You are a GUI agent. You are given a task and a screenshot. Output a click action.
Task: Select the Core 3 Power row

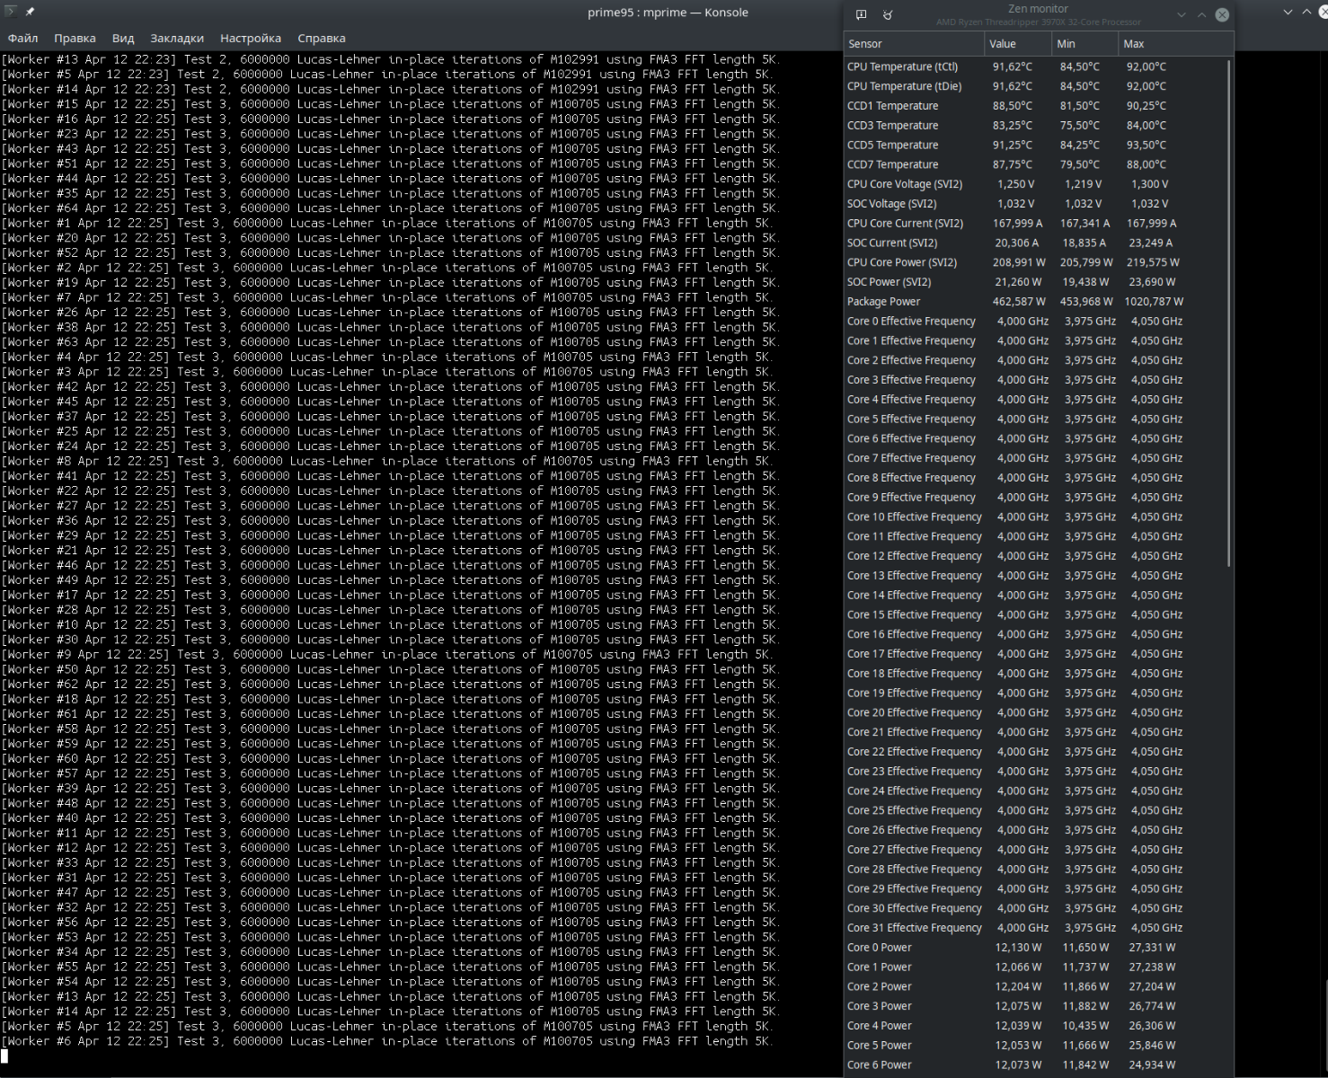[1035, 1006]
